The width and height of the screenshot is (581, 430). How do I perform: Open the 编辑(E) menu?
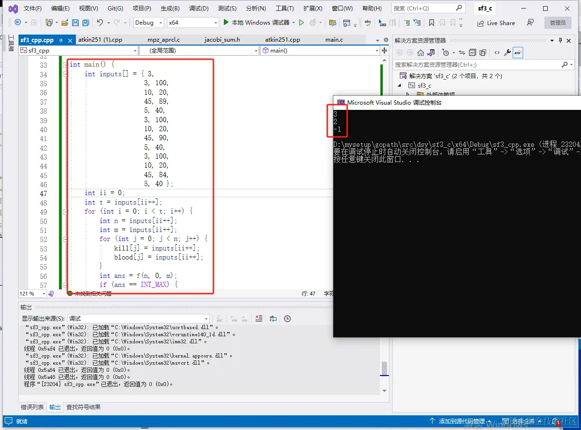(x=60, y=9)
